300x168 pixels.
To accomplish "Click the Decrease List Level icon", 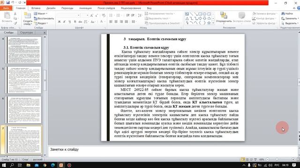I will 128,15.
